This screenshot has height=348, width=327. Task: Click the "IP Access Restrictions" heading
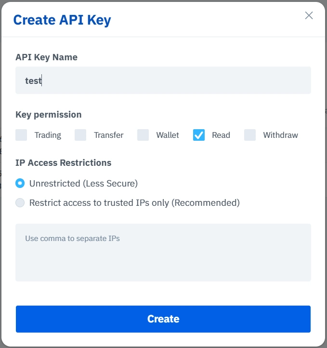tap(64, 163)
